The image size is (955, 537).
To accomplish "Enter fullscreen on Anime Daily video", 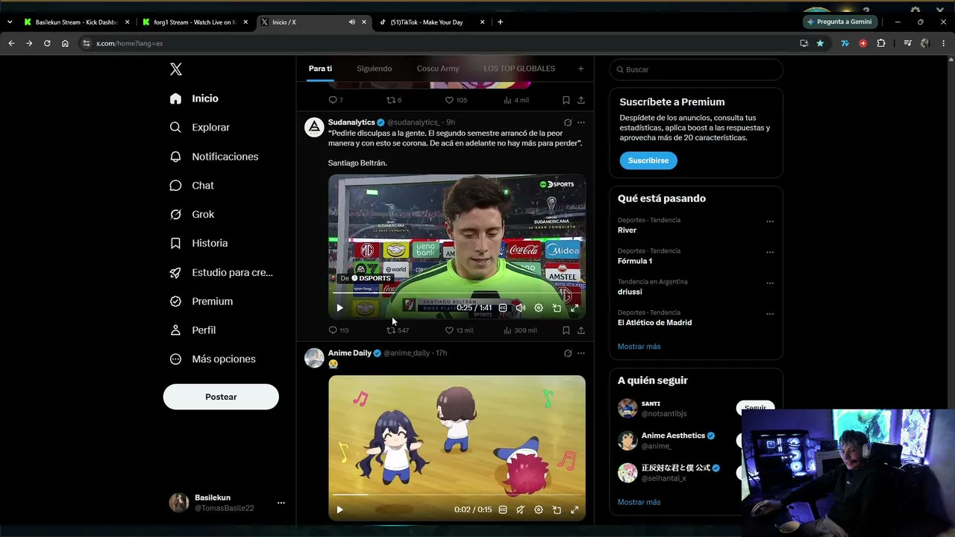I will click(x=574, y=510).
